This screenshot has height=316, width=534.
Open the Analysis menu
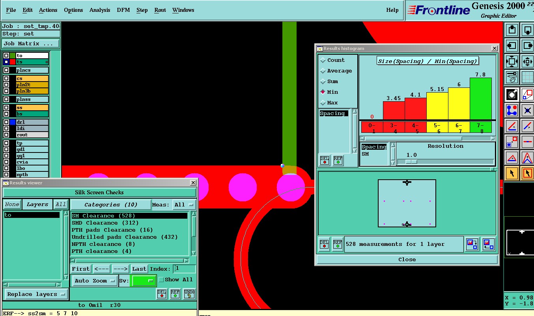(100, 10)
